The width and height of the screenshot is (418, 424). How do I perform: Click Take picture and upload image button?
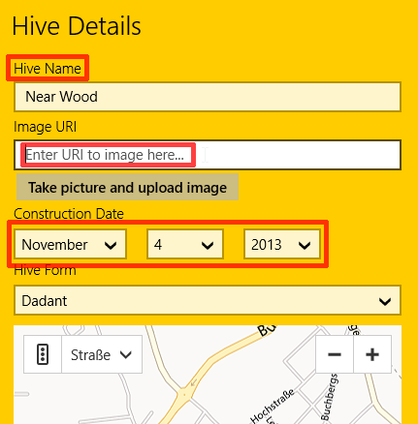[x=128, y=187]
